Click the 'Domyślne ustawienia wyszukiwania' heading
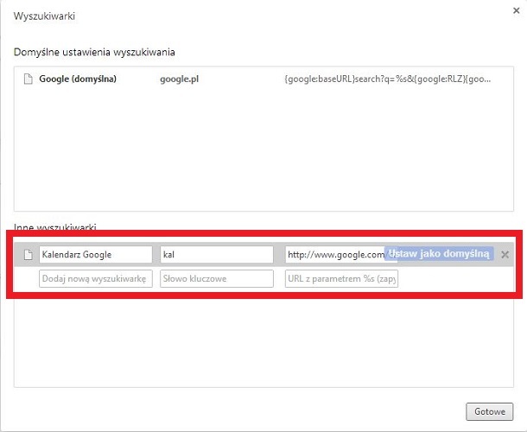 94,52
